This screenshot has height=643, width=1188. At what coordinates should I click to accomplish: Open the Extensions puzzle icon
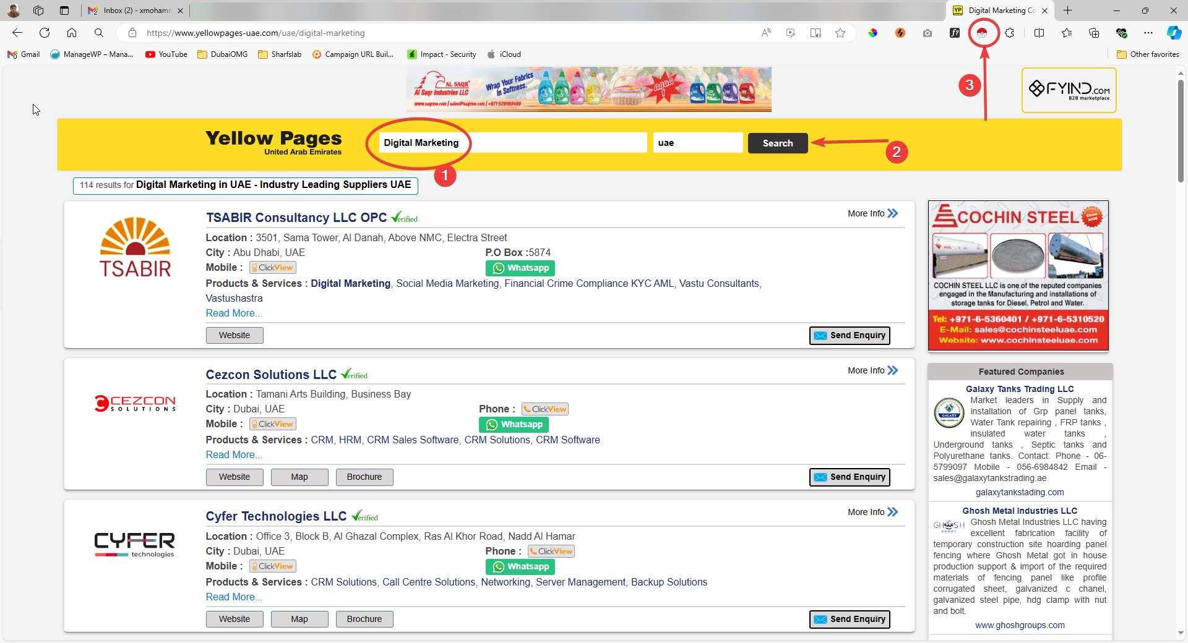coord(1009,33)
